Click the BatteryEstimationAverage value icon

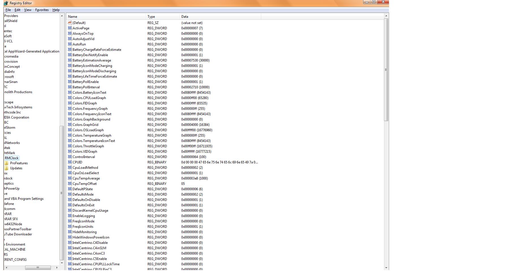pos(70,60)
